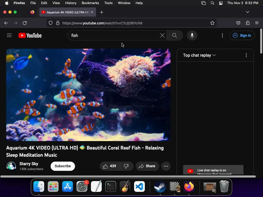This screenshot has width=263, height=197.
Task: Open the Firefox extensions puzzle icon
Action: tap(248, 23)
